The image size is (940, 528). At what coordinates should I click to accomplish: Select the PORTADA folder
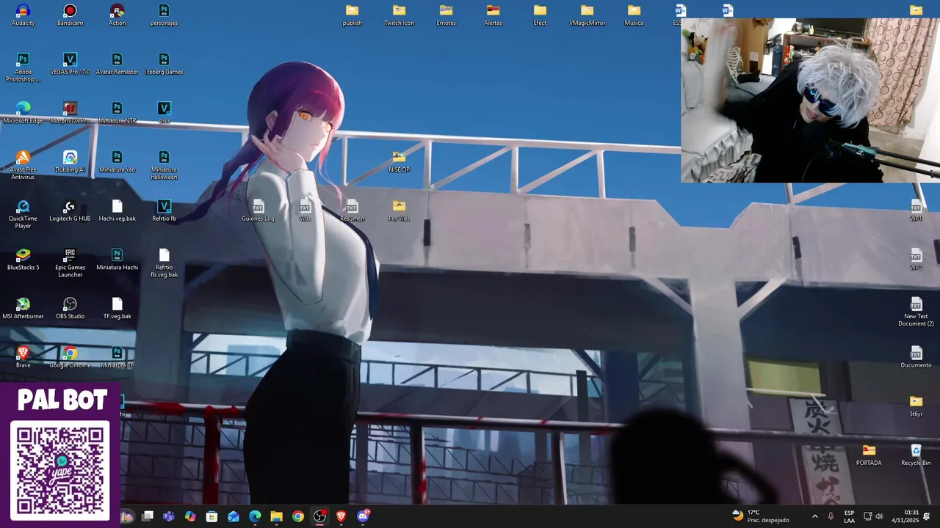tap(869, 455)
